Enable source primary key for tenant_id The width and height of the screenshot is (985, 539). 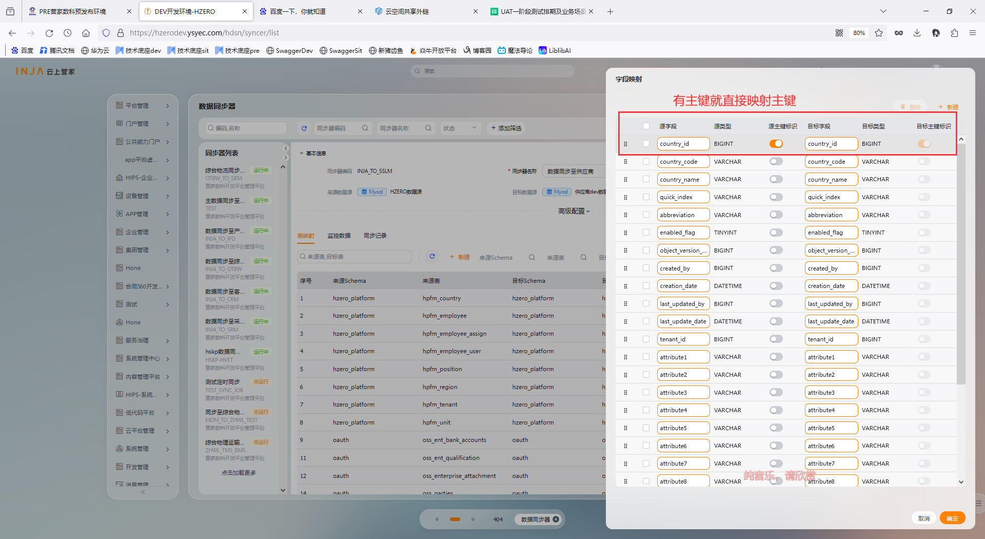tap(776, 339)
